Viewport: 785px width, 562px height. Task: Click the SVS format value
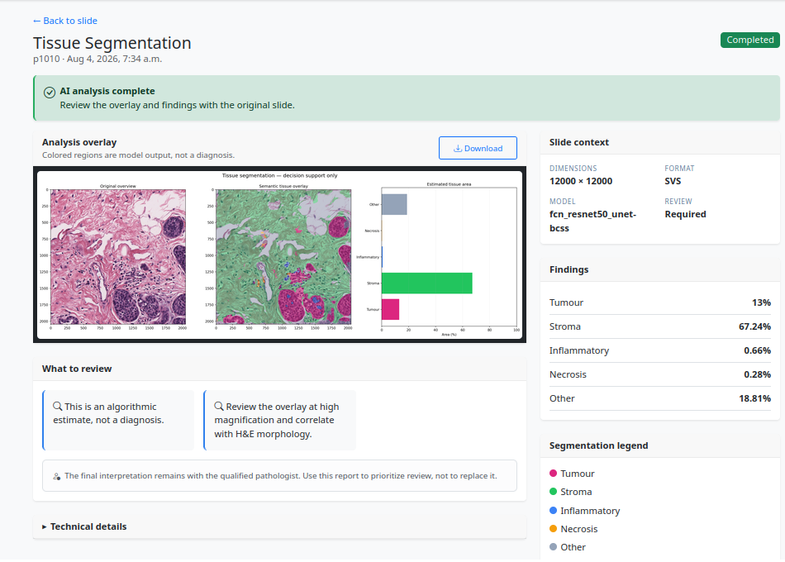coord(673,181)
